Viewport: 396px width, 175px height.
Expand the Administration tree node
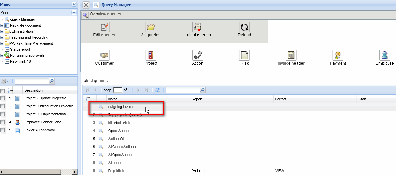click(x=2, y=31)
